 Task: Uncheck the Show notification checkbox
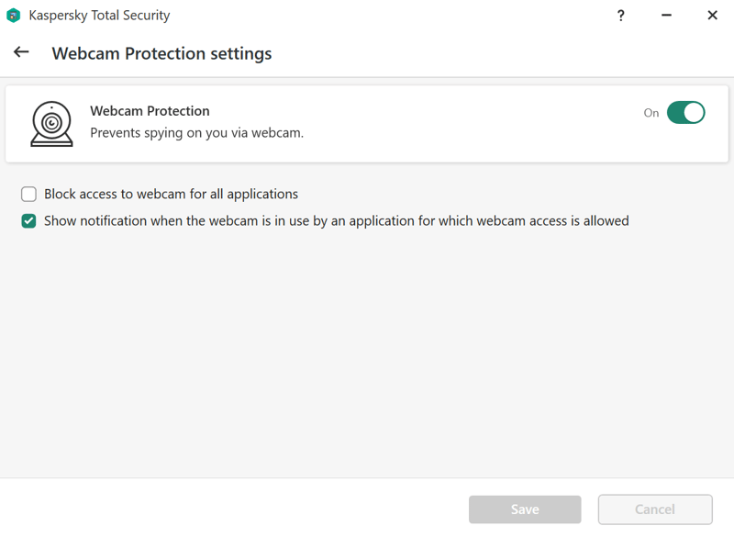coord(28,221)
